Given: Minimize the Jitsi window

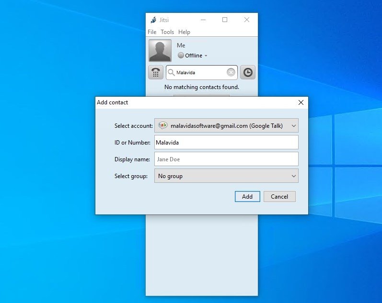Looking at the screenshot, I should [203, 20].
